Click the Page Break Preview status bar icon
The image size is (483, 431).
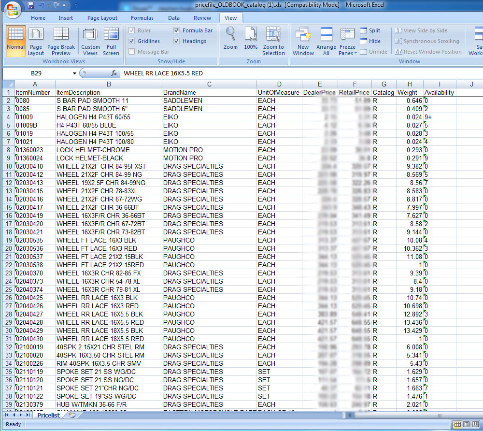coord(475,424)
